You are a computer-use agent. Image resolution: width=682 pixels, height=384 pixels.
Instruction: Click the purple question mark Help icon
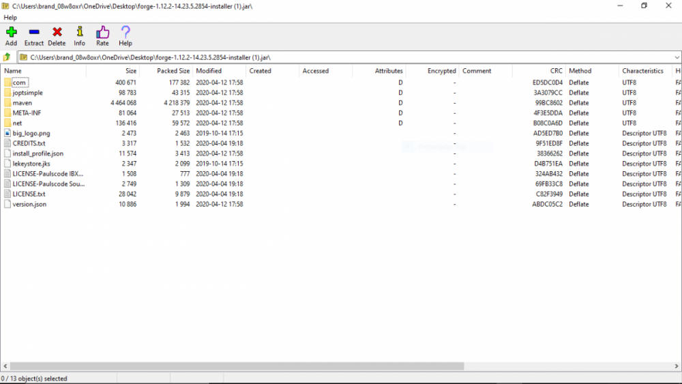[x=125, y=32]
